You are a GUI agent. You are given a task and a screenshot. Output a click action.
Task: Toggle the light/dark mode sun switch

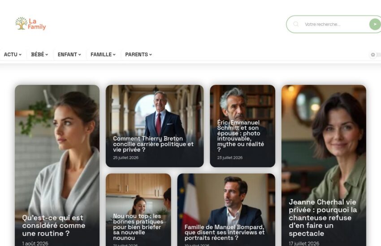click(x=374, y=55)
